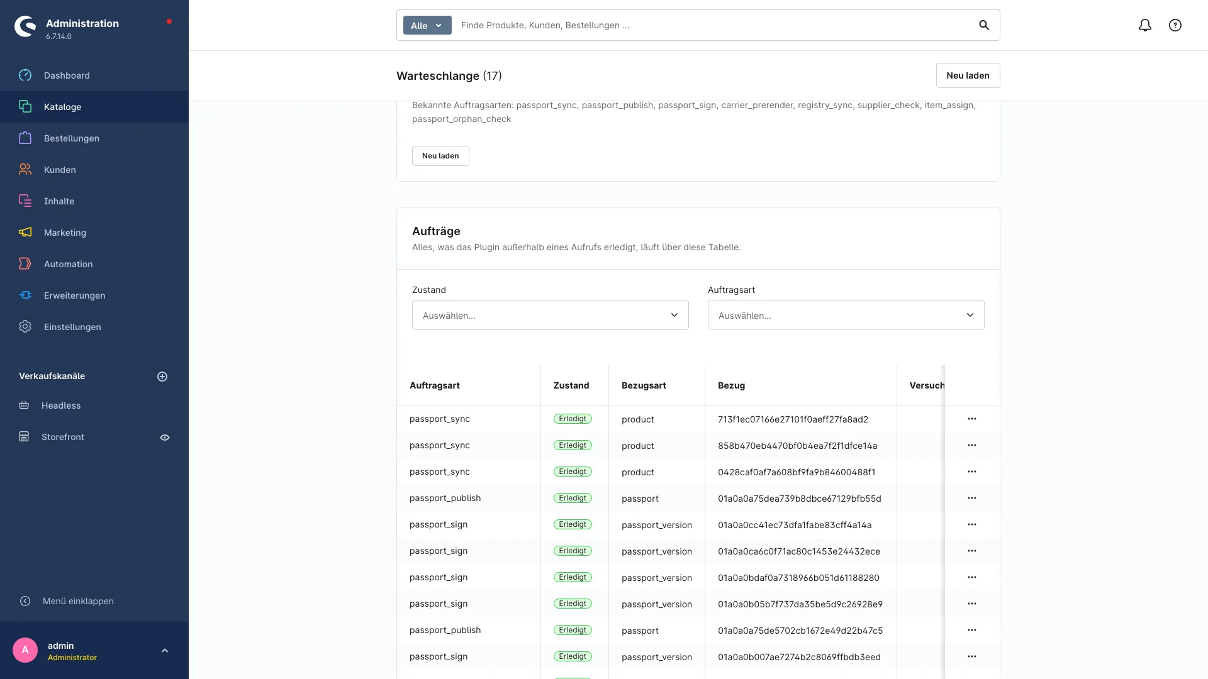Click the Kunden people icon
This screenshot has height=679, width=1208.
click(x=25, y=170)
